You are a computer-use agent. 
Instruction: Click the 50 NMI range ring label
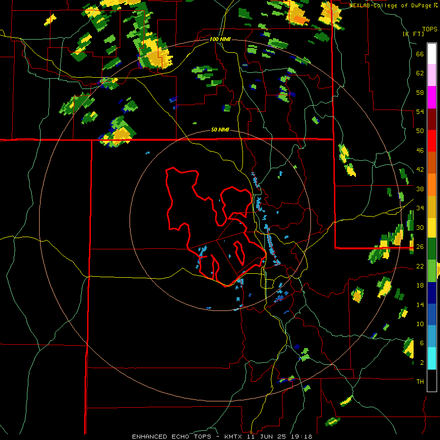[x=220, y=130]
